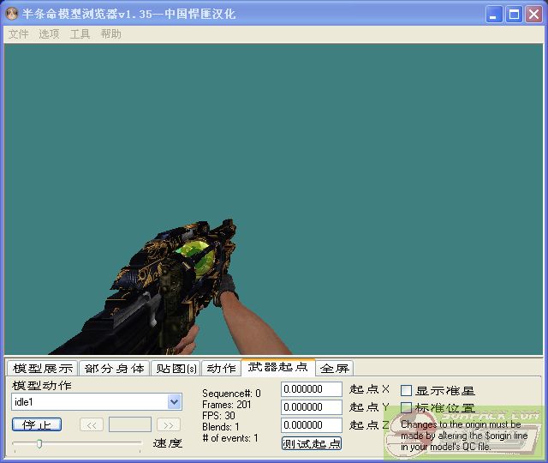Click the 起点 X input field
The height and width of the screenshot is (463, 548).
[x=312, y=389]
